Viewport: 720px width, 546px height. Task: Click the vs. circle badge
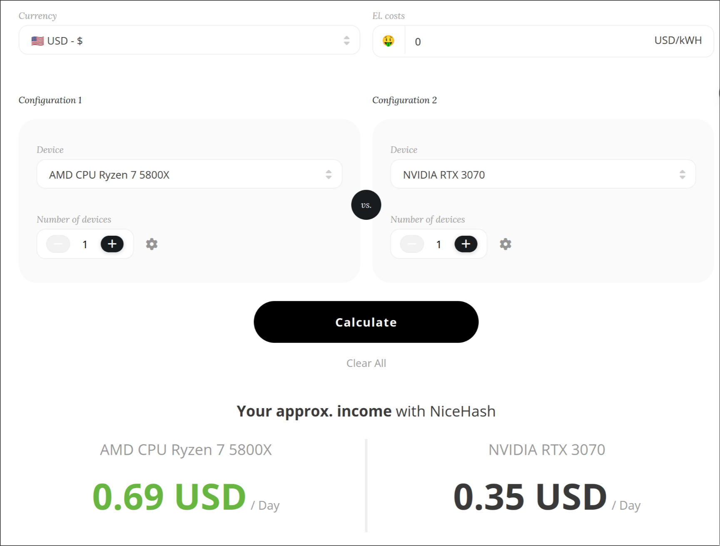[366, 205]
